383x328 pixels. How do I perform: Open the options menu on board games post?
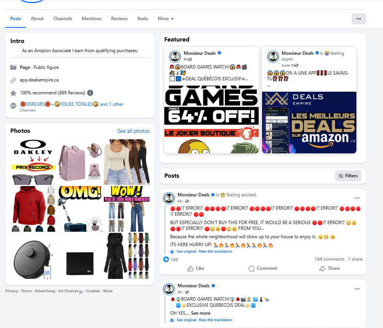coord(357,289)
